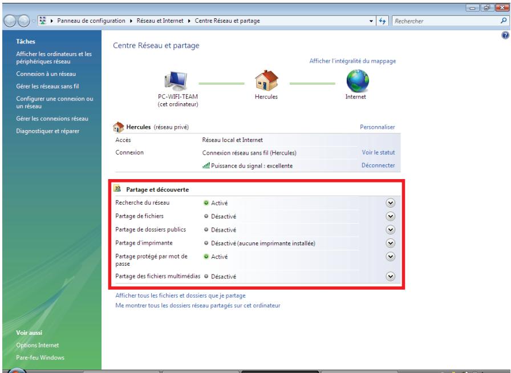Click the Partage de fichiers row label

[140, 216]
